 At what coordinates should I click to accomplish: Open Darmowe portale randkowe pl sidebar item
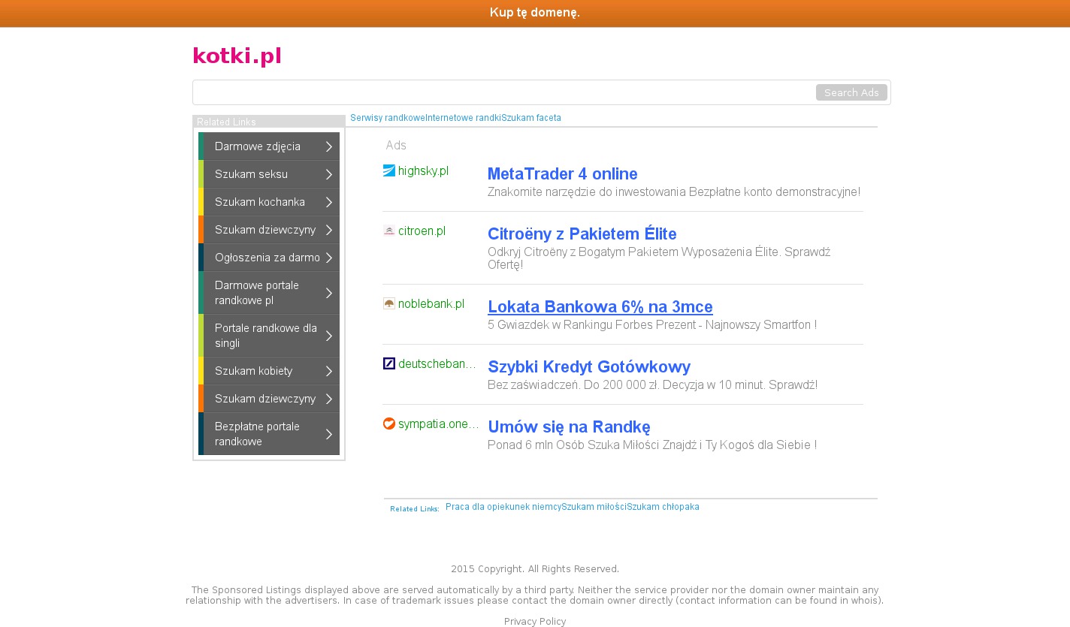257,293
